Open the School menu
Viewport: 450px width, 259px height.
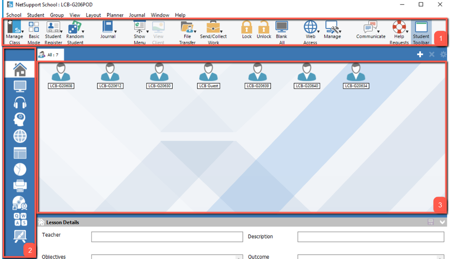14,15
